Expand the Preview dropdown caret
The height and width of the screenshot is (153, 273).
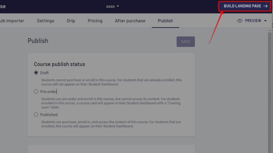pyautogui.click(x=265, y=21)
